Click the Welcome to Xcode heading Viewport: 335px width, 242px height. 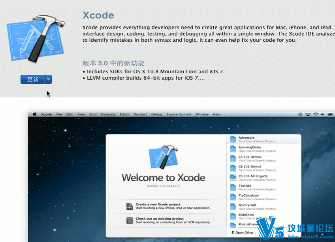tap(164, 178)
